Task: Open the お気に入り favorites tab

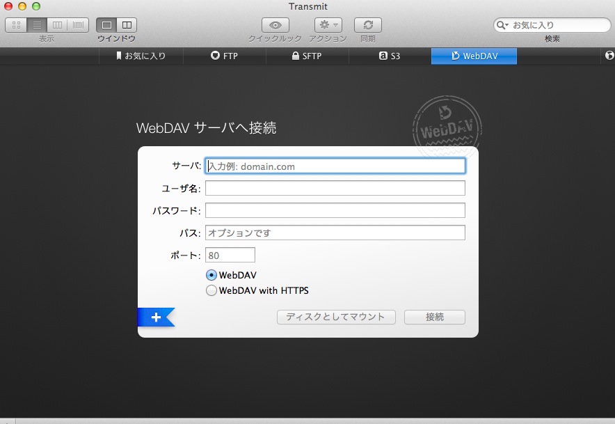Action: 141,56
